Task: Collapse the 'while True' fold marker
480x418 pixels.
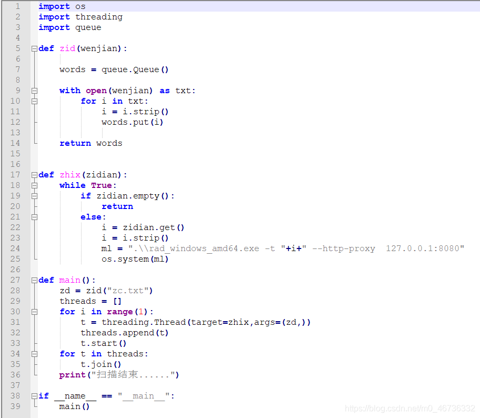Action: 34,186
